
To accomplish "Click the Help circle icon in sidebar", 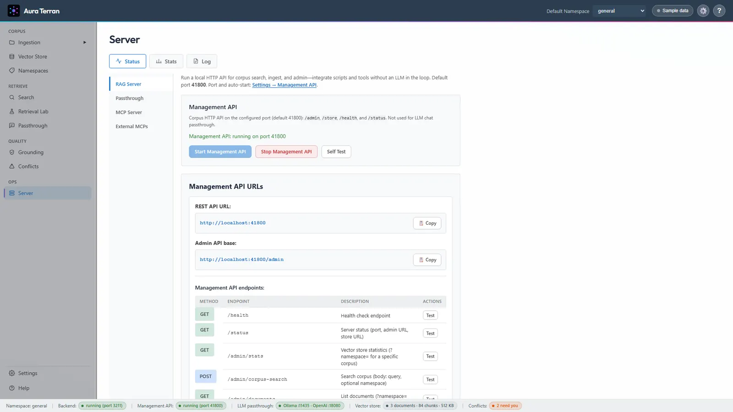I will point(12,388).
